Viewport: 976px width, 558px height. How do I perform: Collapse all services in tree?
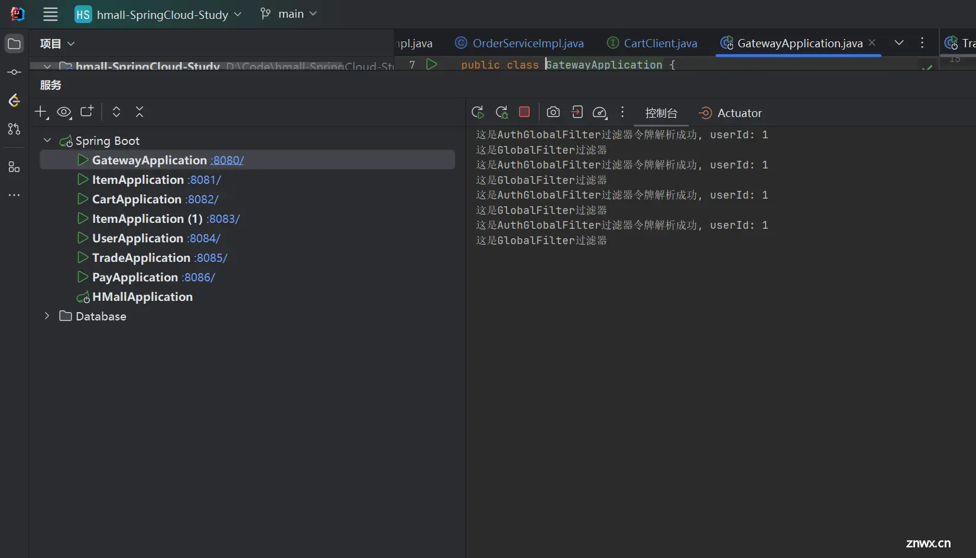[140, 112]
